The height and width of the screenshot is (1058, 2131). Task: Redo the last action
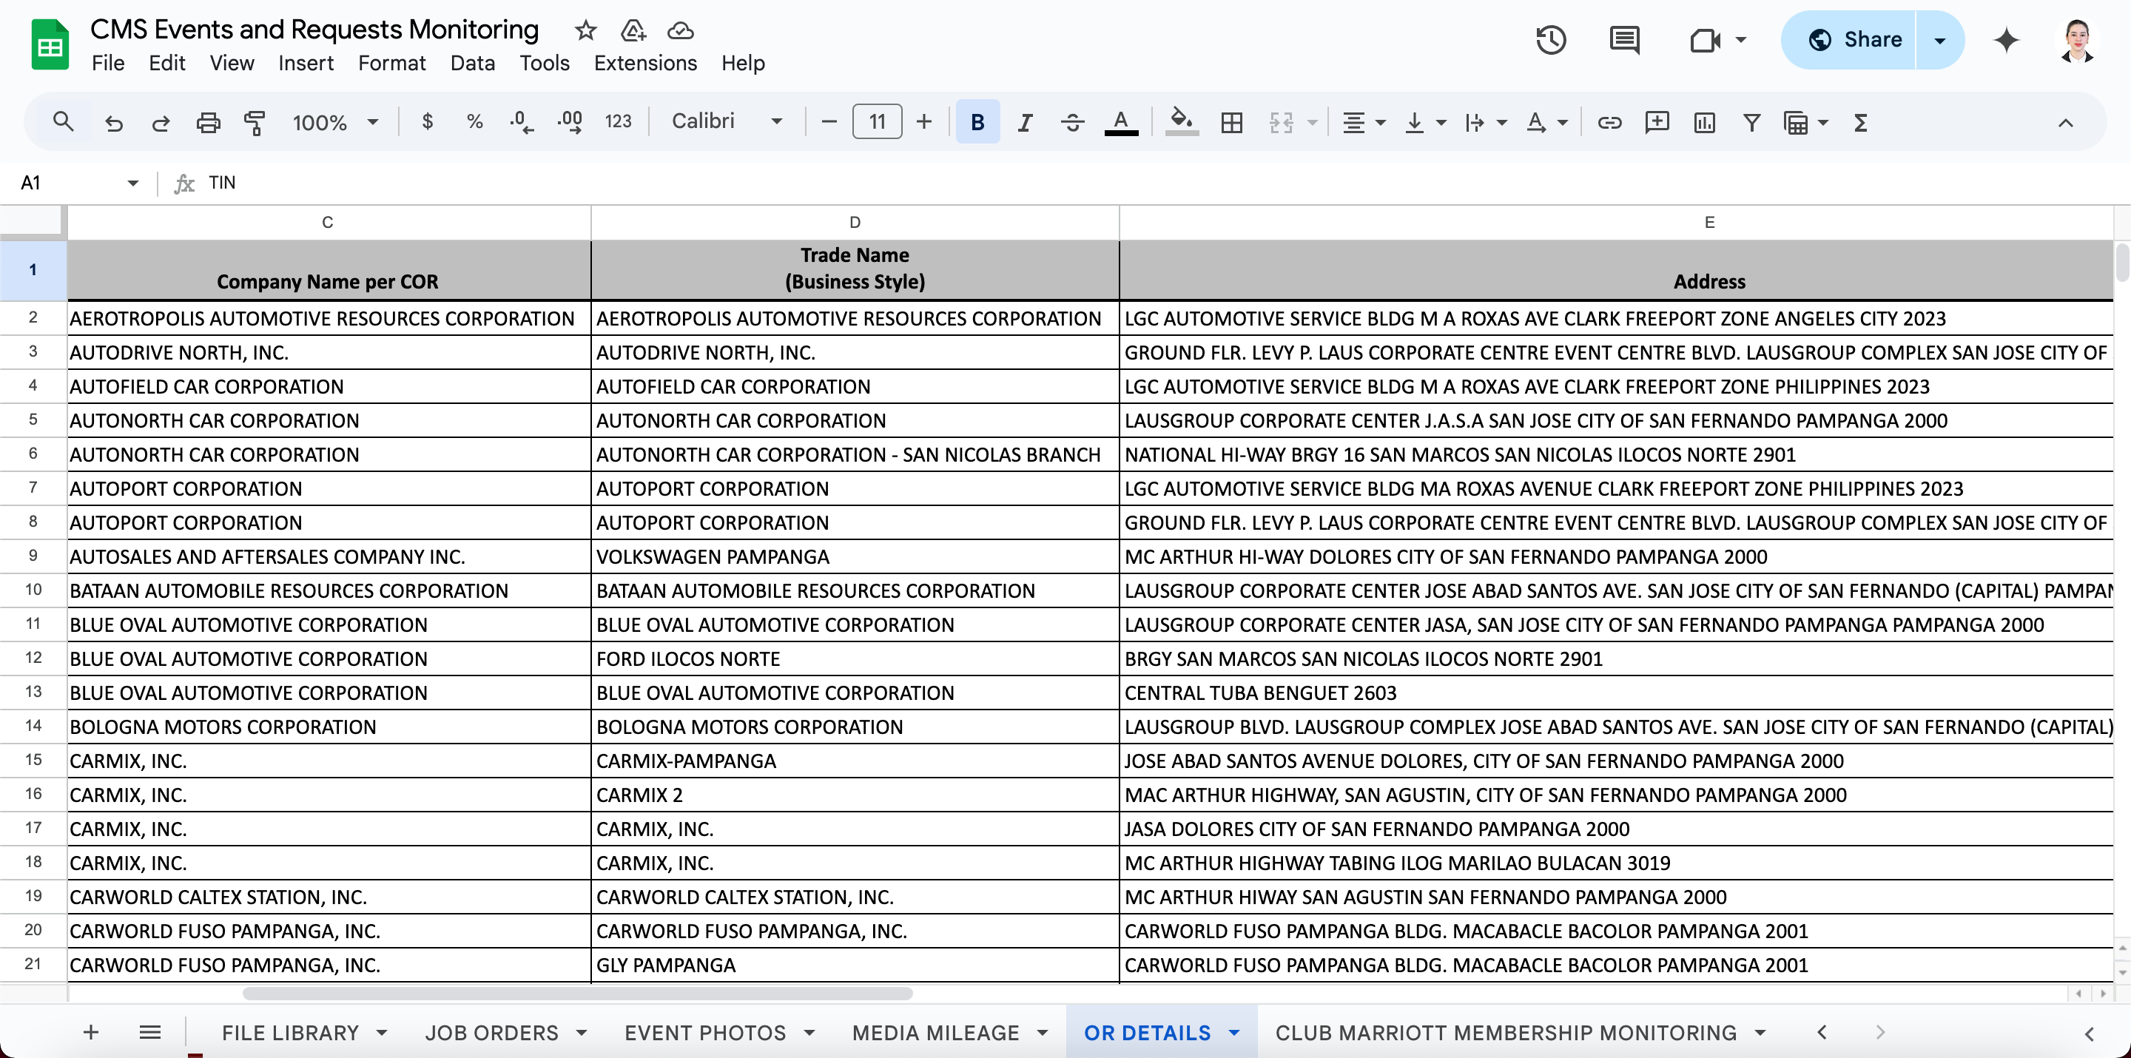point(161,122)
